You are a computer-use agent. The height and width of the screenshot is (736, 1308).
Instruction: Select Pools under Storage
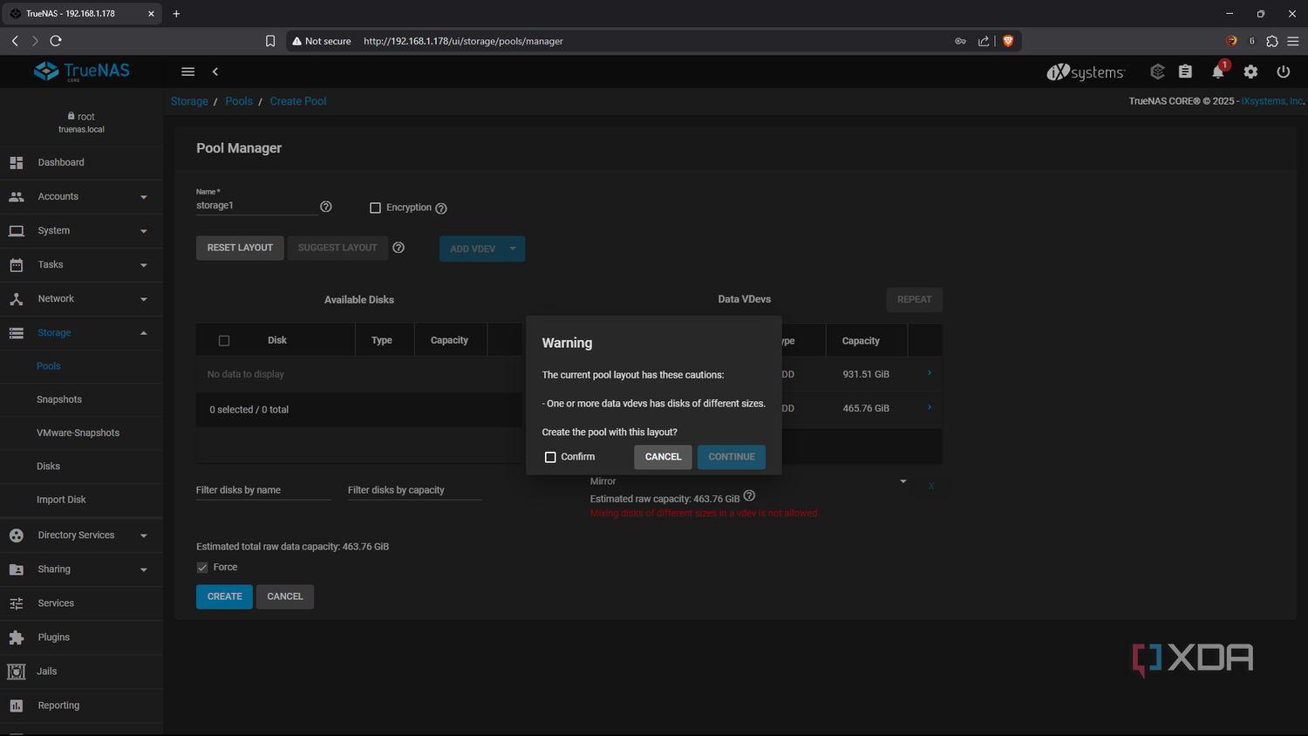[81, 366]
